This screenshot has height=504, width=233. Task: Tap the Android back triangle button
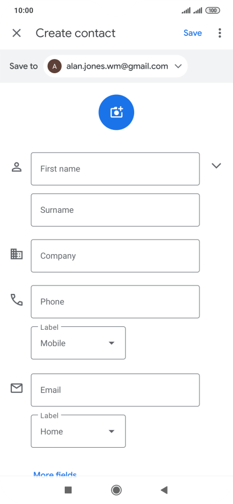point(164,490)
